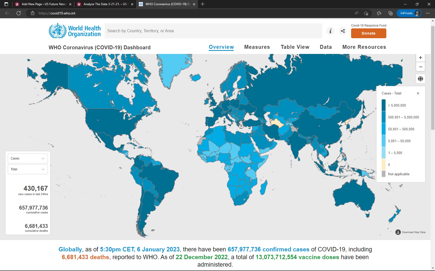Open the More Resources menu
The image size is (435, 271).
[364, 47]
